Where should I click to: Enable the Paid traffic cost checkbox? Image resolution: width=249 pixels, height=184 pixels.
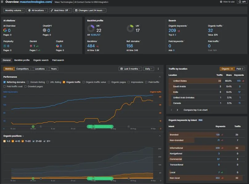point(4,86)
